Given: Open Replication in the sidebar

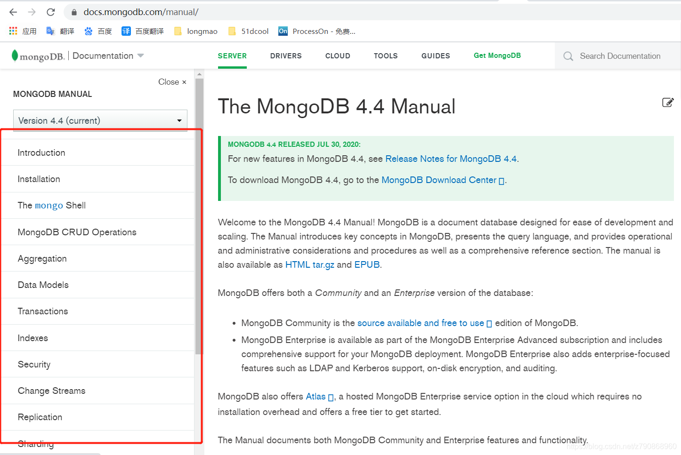Looking at the screenshot, I should [40, 417].
